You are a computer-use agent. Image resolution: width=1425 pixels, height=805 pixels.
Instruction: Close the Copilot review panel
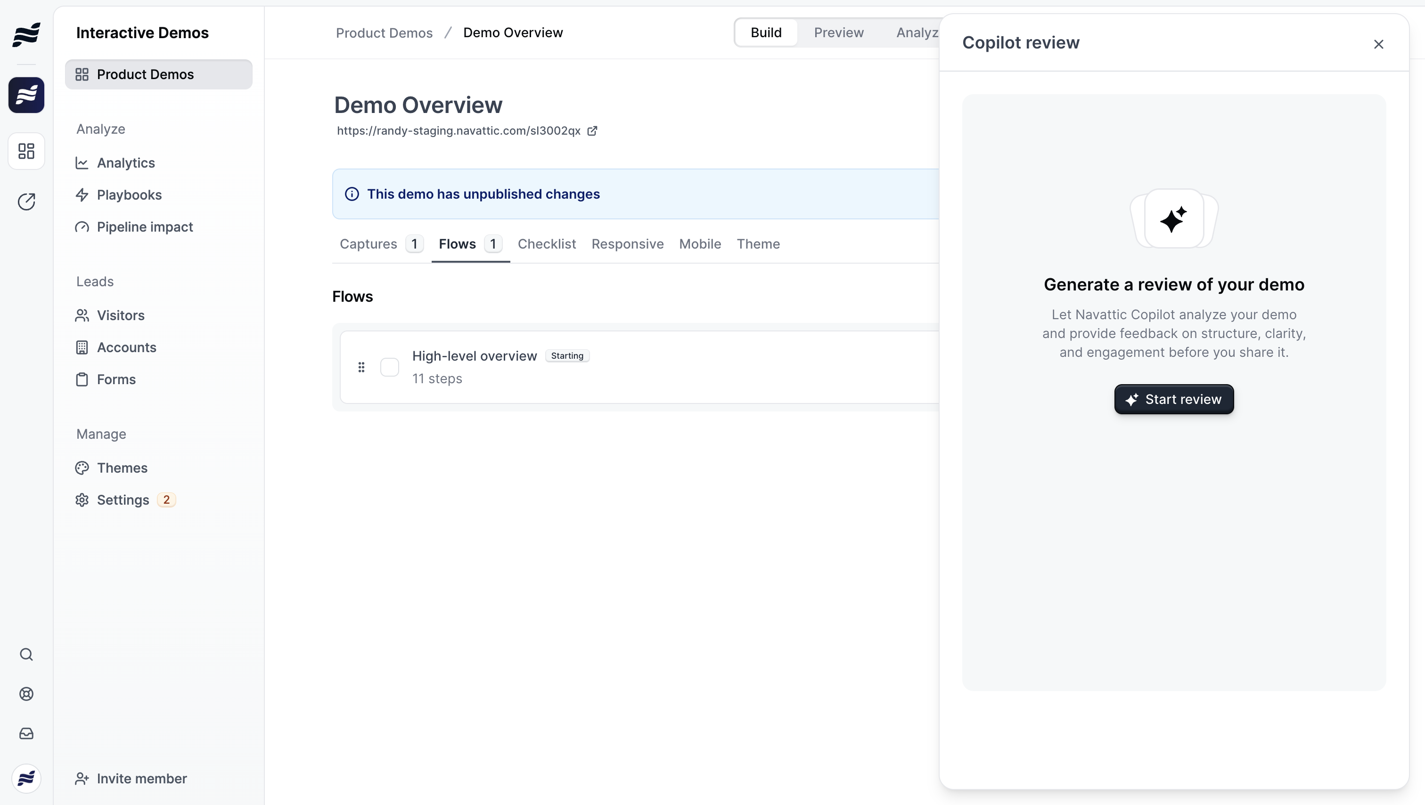[x=1378, y=44]
